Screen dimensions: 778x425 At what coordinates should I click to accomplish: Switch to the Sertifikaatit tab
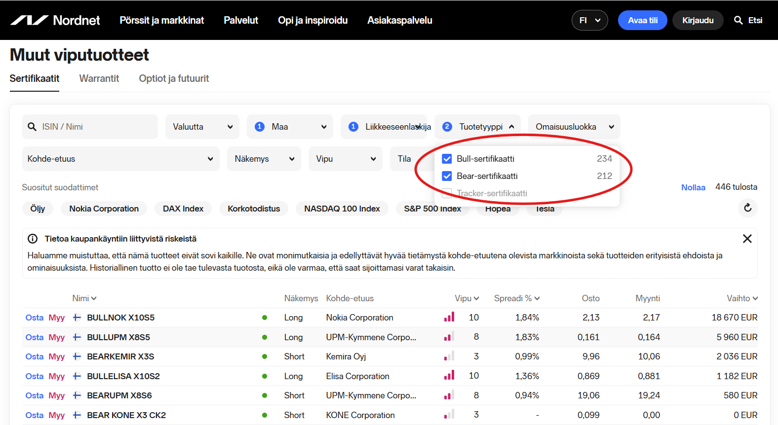[x=35, y=78]
